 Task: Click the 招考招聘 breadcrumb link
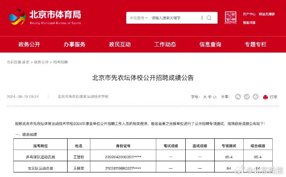point(61,62)
